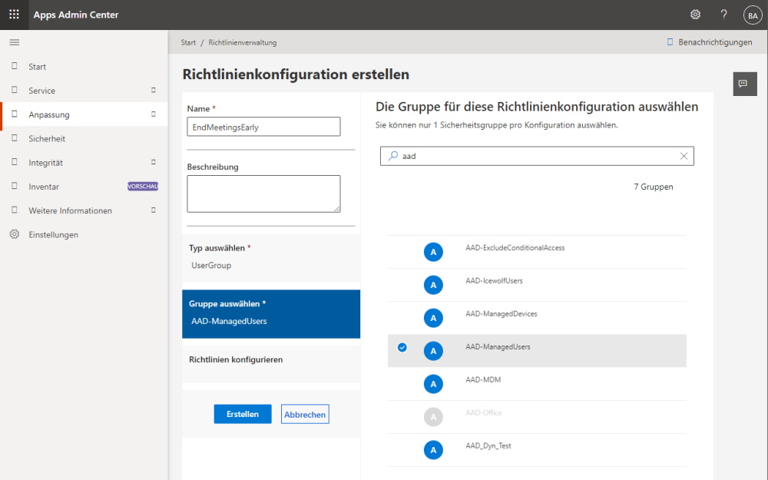
Task: Click the 7 Gruppen count text
Action: click(654, 187)
